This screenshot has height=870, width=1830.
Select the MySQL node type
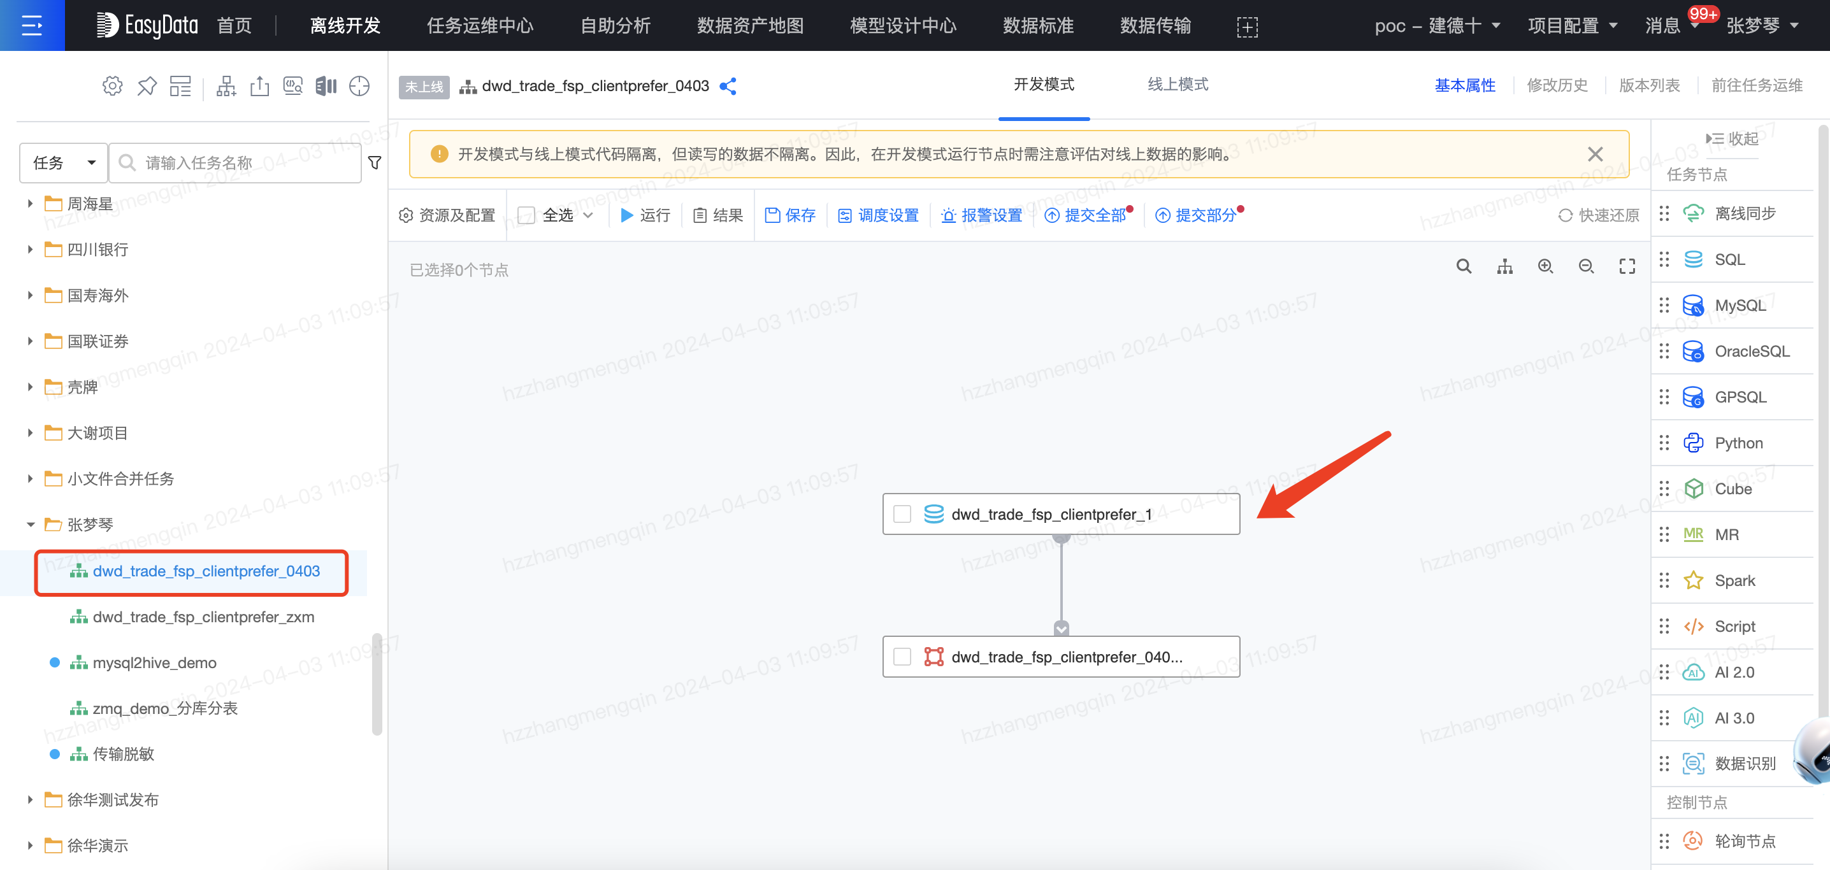(1733, 305)
